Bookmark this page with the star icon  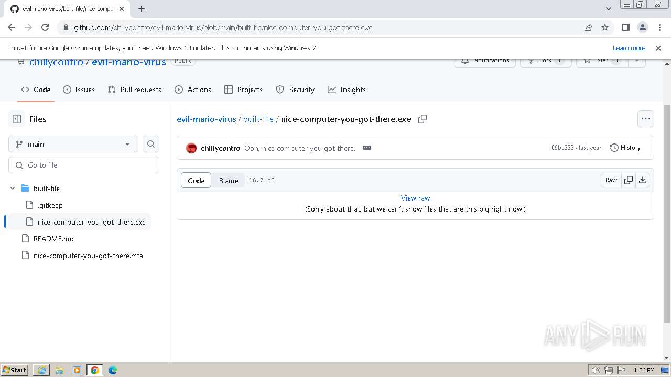[605, 27]
